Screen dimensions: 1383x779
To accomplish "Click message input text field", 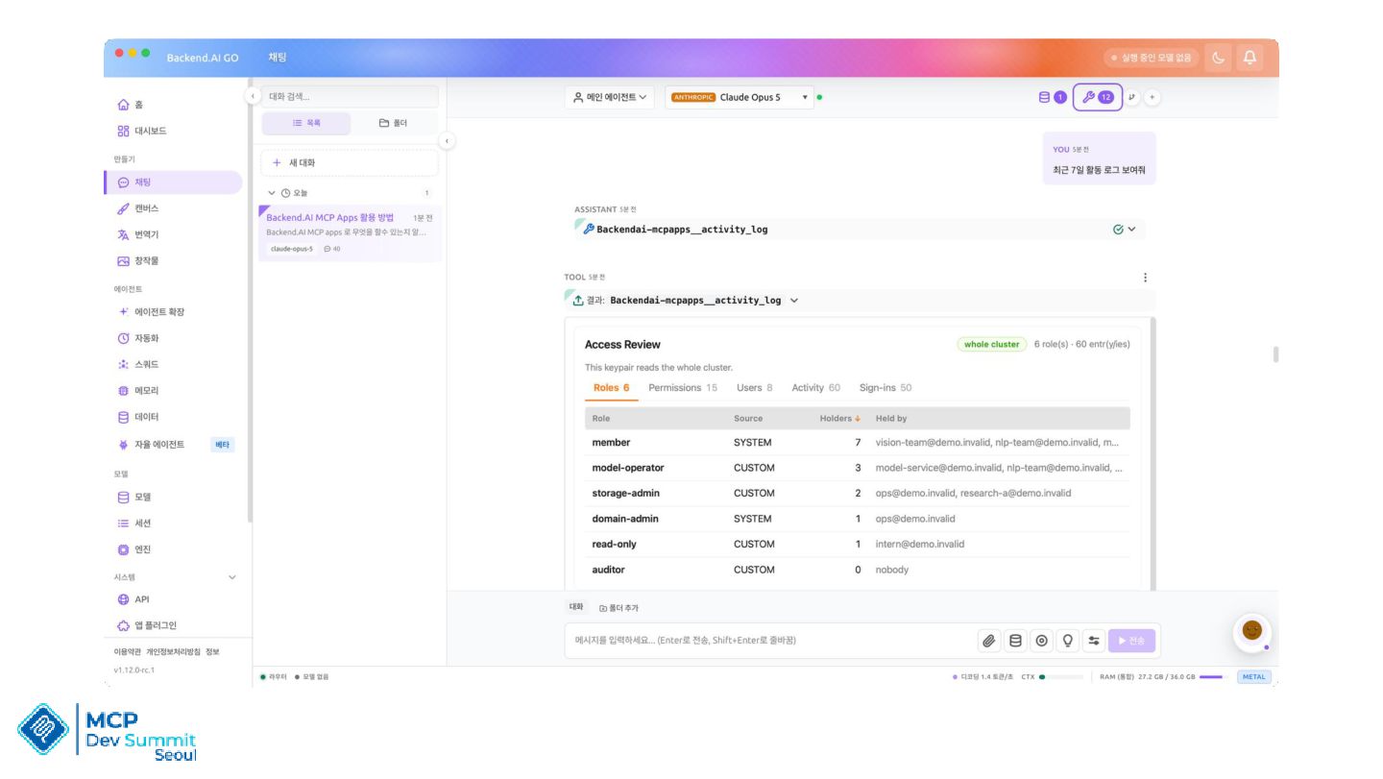I will [768, 641].
